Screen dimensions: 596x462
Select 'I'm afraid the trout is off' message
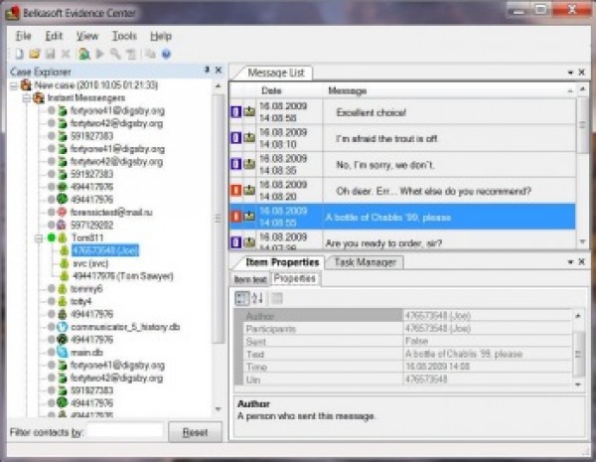[x=403, y=138]
